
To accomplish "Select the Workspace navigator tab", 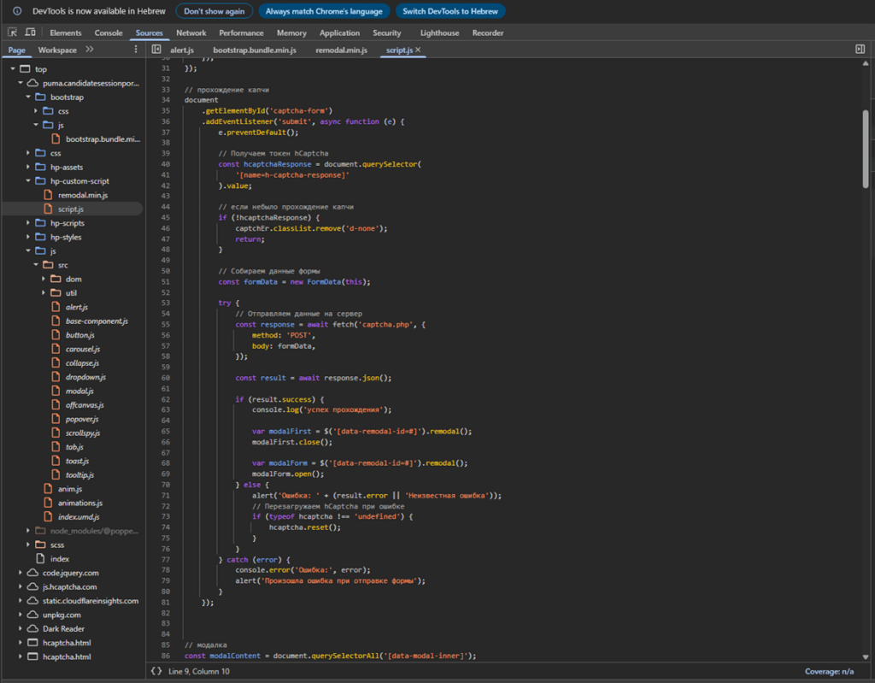I will (x=57, y=50).
